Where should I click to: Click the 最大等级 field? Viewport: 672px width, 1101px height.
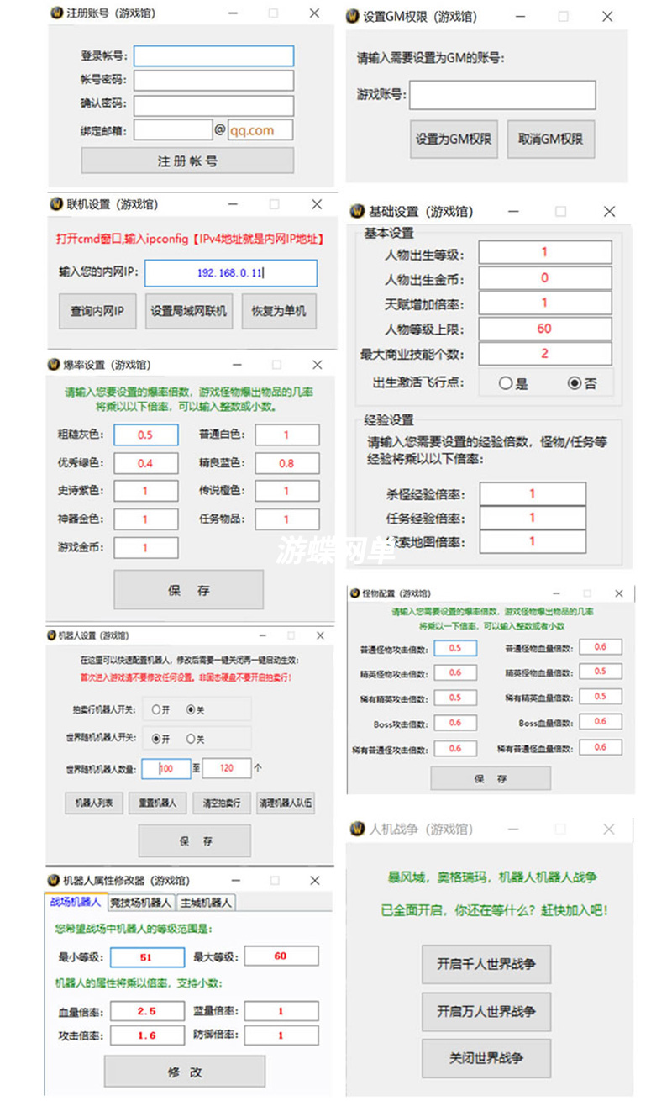coord(281,956)
